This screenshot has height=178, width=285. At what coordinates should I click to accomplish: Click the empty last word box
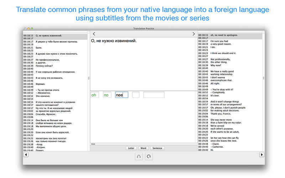(x=154, y=95)
